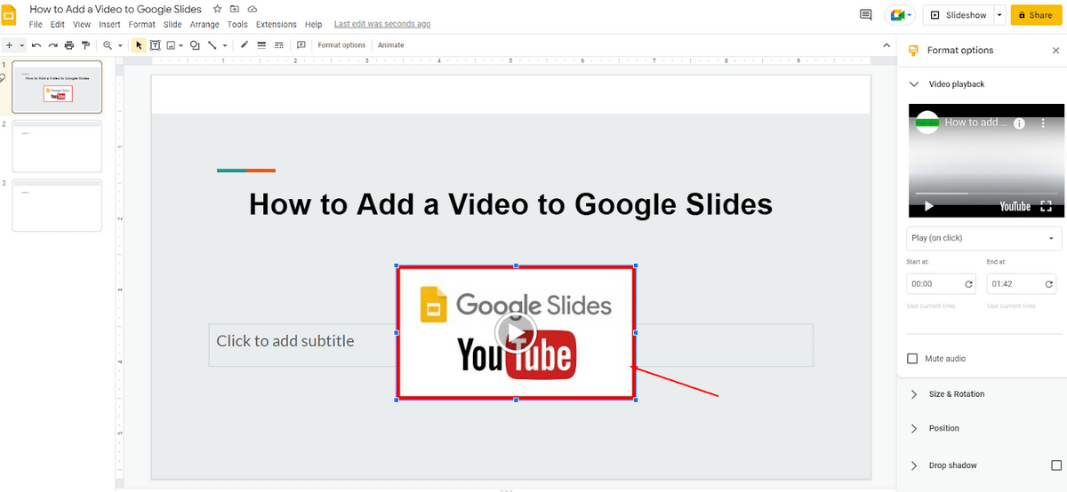Expand the Position section
The width and height of the screenshot is (1067, 492).
coord(913,428)
